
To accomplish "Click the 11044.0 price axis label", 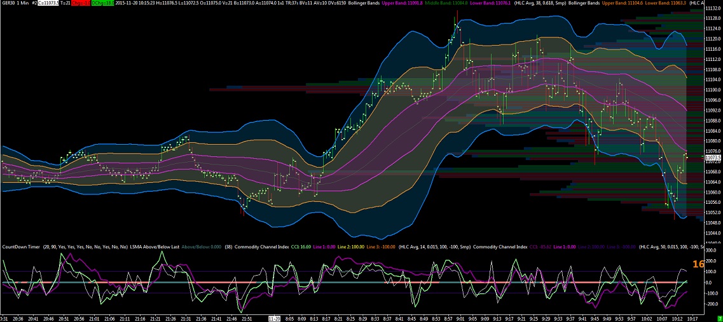I will pos(713,233).
